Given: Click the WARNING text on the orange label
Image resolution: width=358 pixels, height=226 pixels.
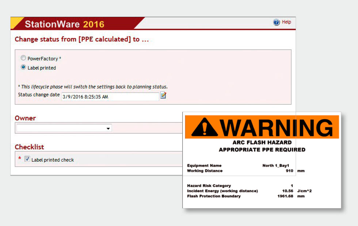Looking at the screenshot, I should pos(276,127).
